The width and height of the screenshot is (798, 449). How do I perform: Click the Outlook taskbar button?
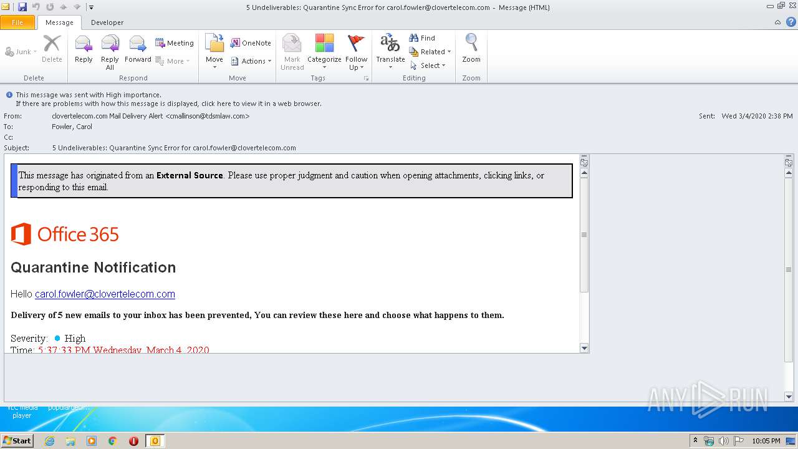tap(155, 441)
